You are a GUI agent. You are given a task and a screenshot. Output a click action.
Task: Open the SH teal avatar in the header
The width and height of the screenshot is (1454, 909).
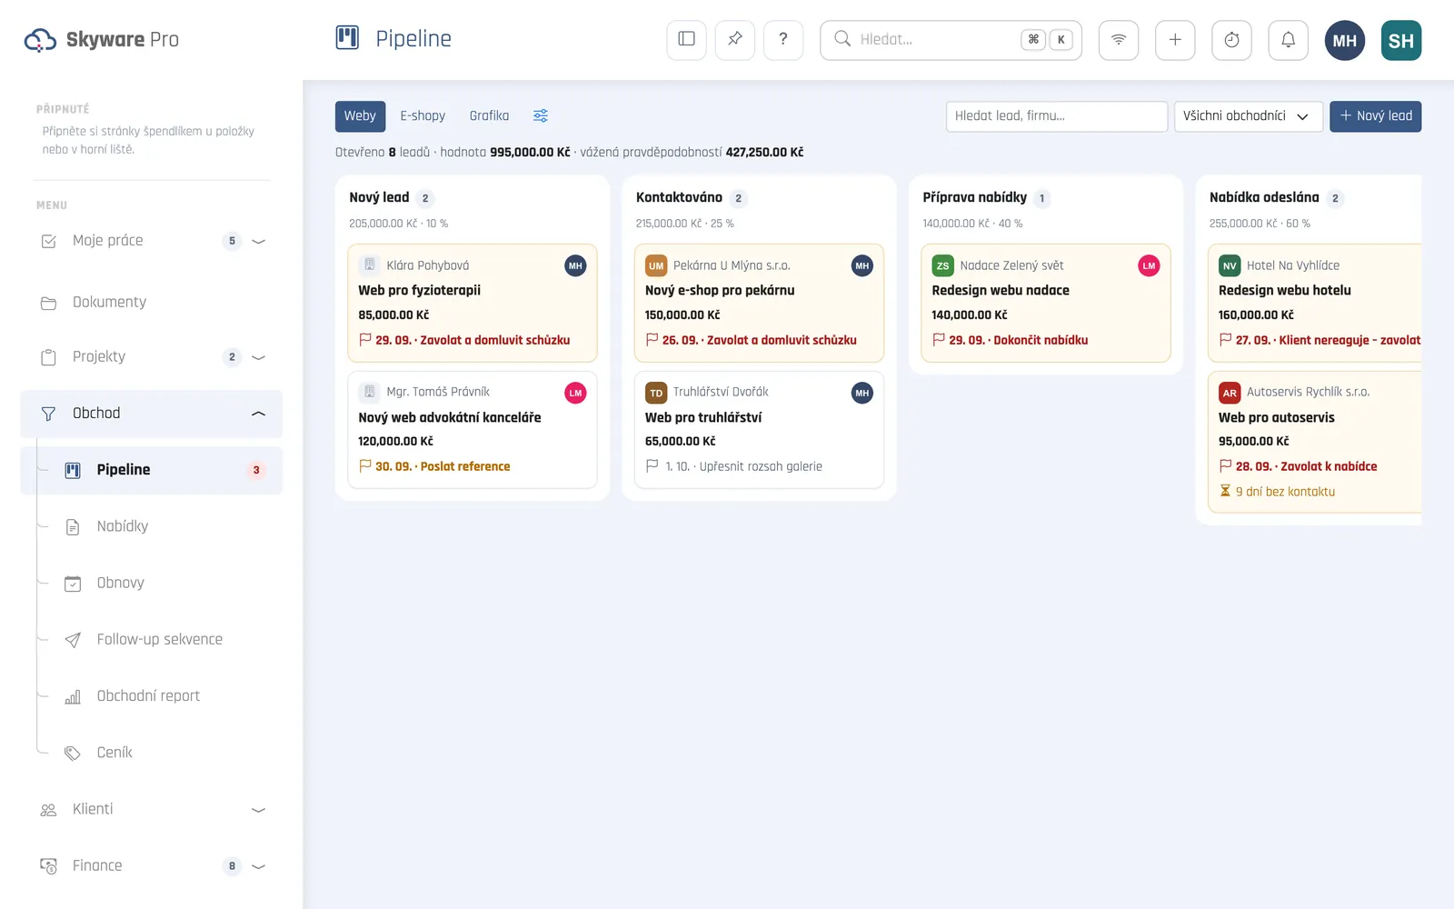(1400, 40)
